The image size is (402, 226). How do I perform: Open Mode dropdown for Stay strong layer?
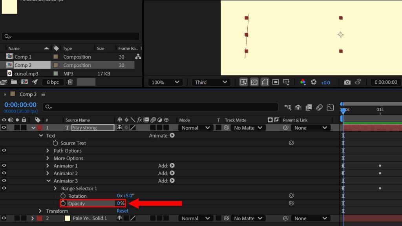(x=196, y=128)
